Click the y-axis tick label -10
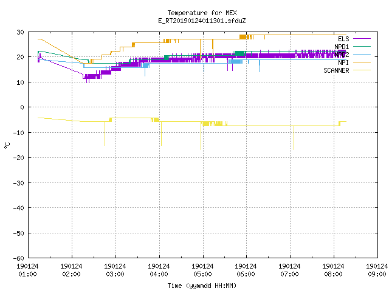 tap(19, 133)
